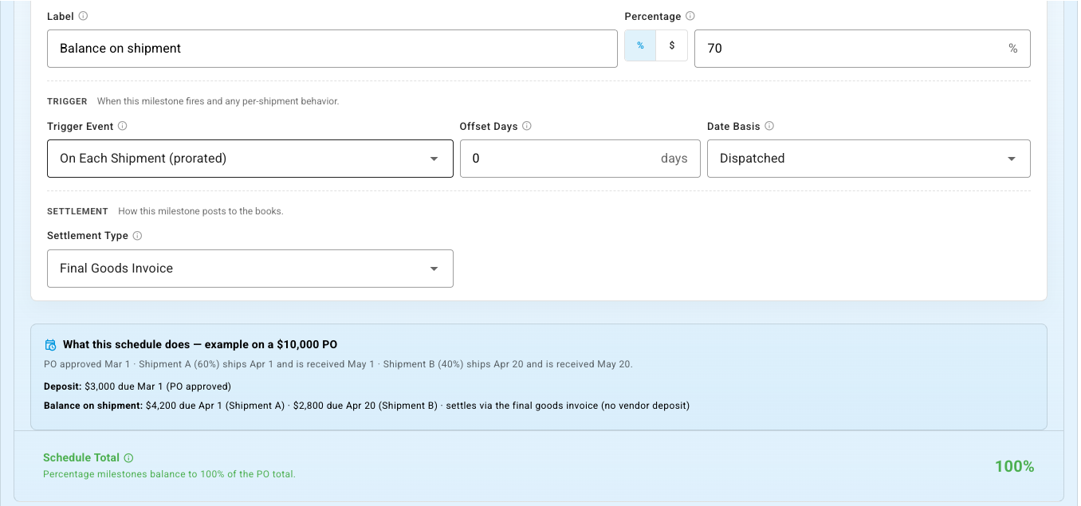1081x506 pixels.
Task: Click the info icon beside Trigger Event
Action: (x=123, y=126)
